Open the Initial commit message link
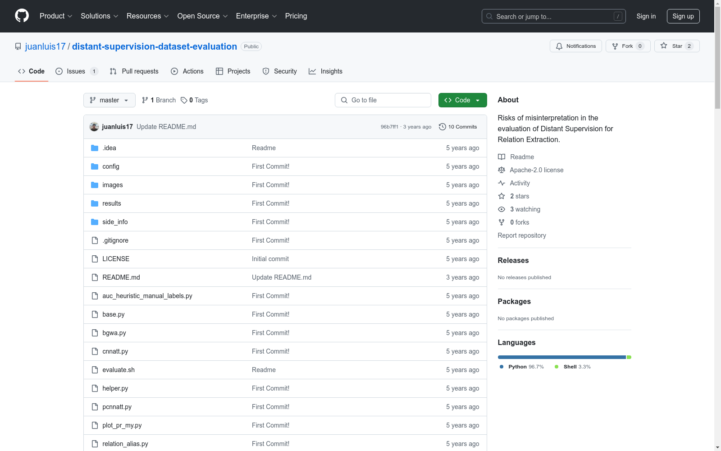This screenshot has height=451, width=721. [x=270, y=259]
